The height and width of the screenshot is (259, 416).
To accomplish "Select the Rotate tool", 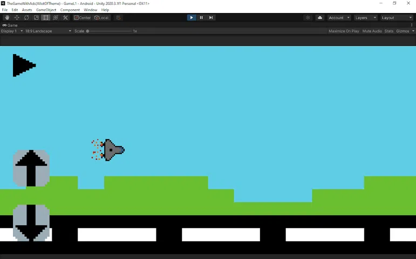I will pyautogui.click(x=26, y=18).
